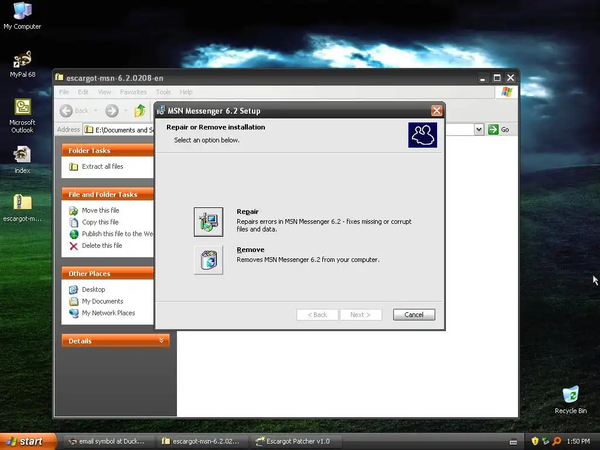This screenshot has width=600, height=450.
Task: Open the View menu in Explorer window
Action: pyautogui.click(x=104, y=92)
